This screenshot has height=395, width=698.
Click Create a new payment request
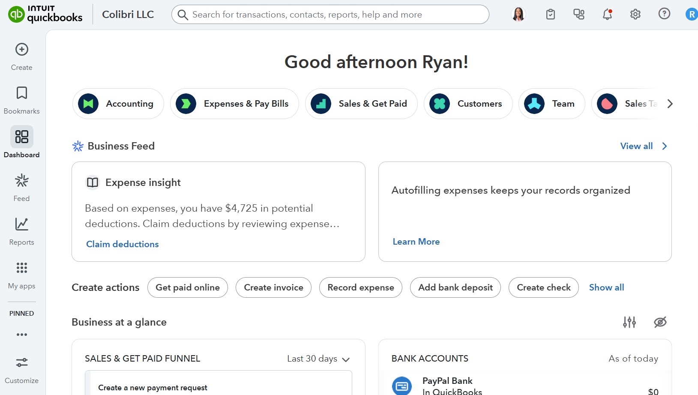point(153,388)
